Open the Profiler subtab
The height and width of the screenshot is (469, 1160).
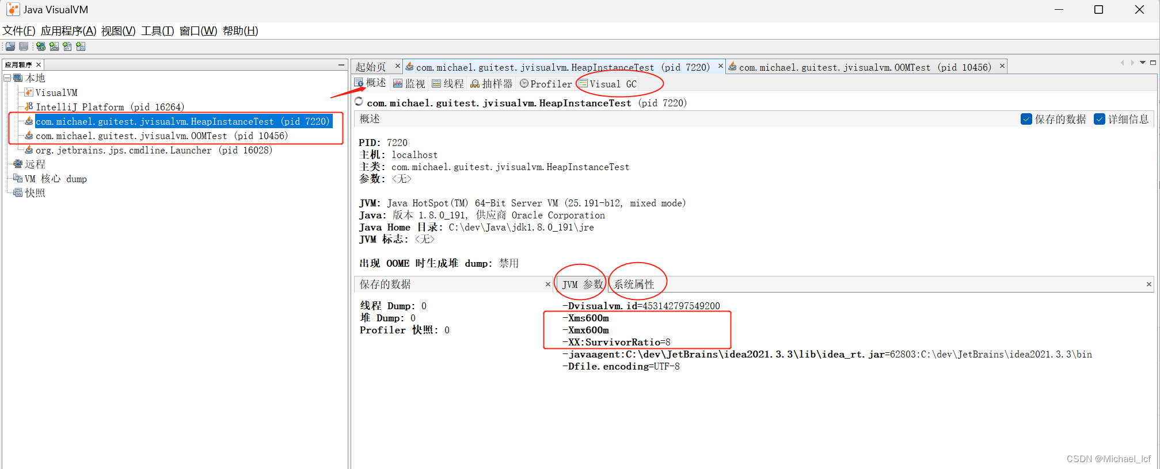click(546, 84)
